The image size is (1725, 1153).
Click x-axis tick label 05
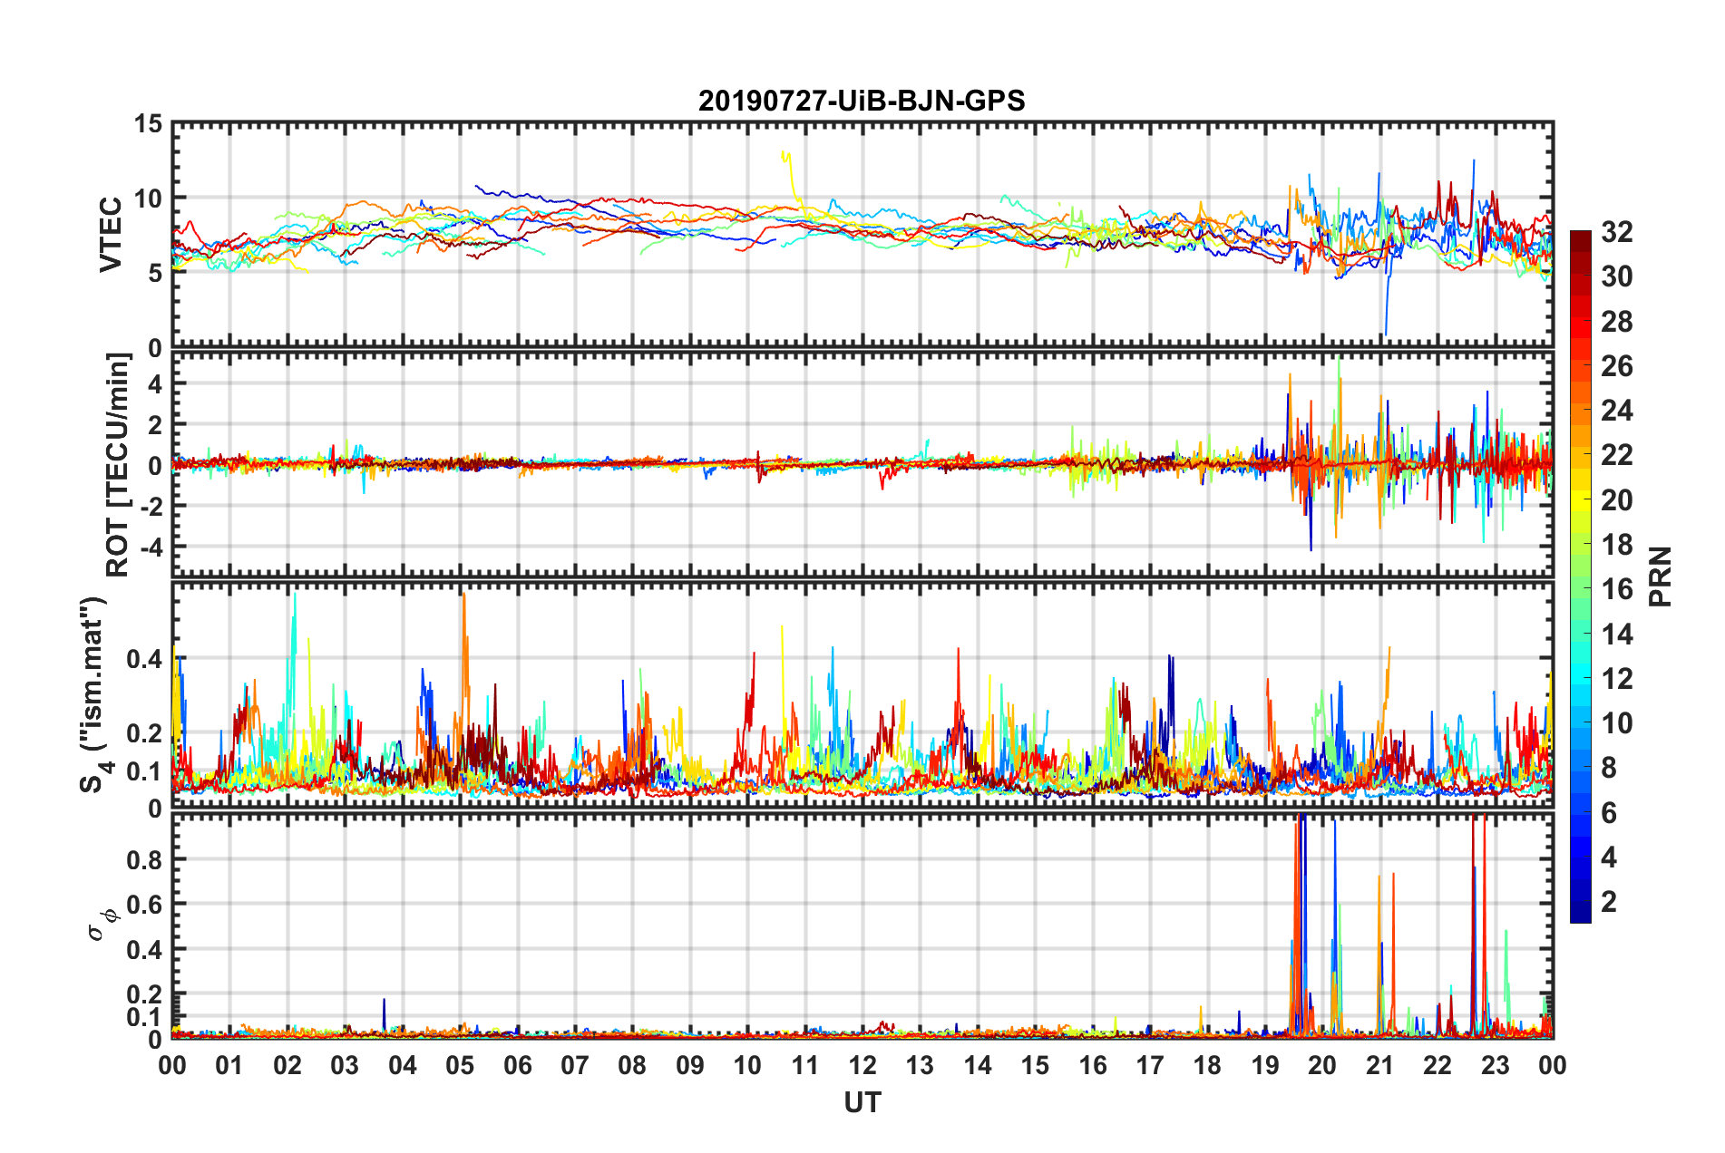point(460,1065)
